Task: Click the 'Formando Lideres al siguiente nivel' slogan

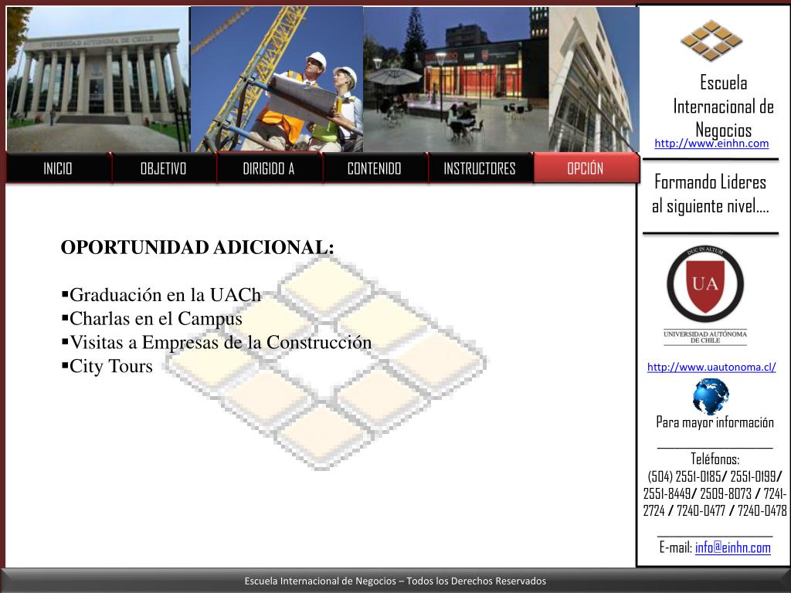Action: click(x=711, y=194)
